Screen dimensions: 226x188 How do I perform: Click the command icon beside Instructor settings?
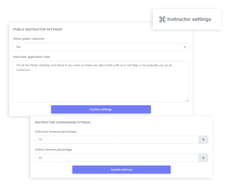[162, 19]
